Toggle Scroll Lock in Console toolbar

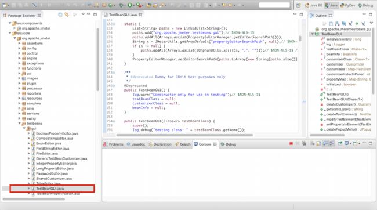click(318, 144)
